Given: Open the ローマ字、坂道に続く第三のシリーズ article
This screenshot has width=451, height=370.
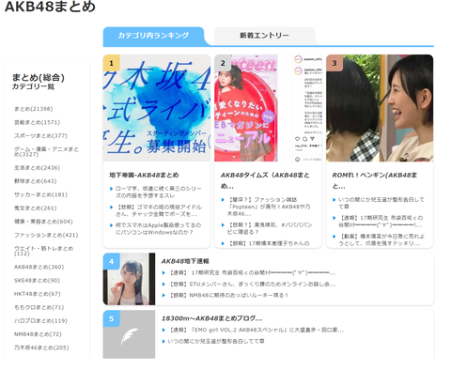Looking at the screenshot, I should point(159,192).
